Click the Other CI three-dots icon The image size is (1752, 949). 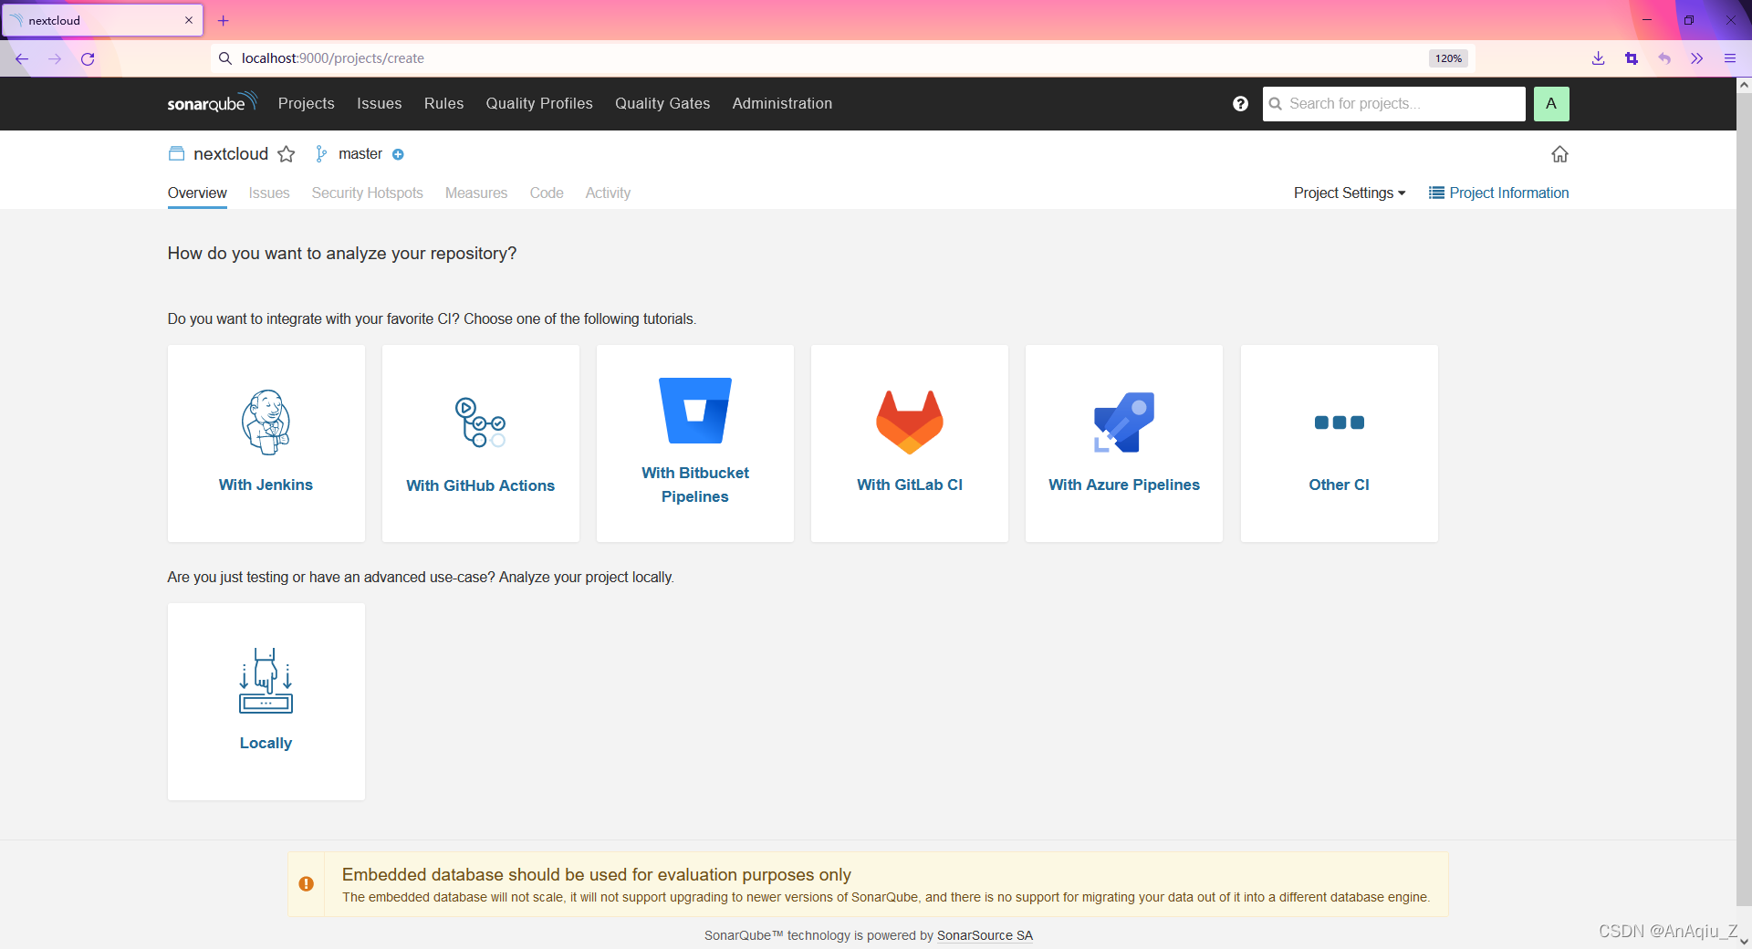tap(1339, 422)
